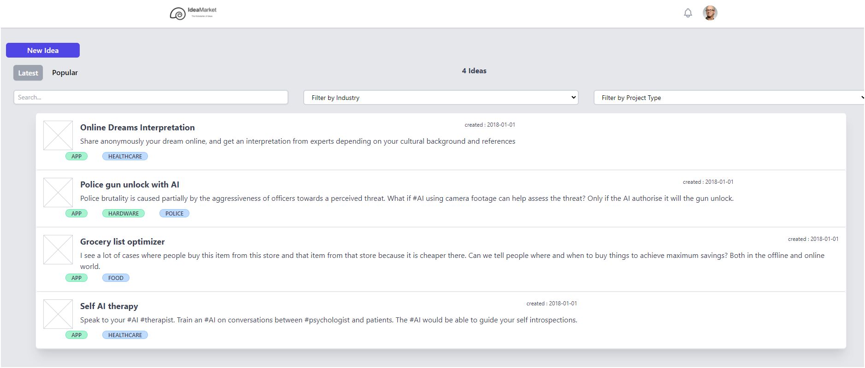
Task: Click the New Idea button
Action: coord(43,50)
